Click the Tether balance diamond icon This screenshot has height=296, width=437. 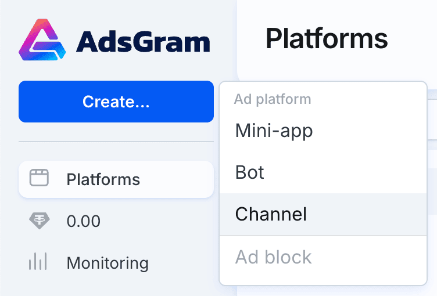pyautogui.click(x=40, y=221)
